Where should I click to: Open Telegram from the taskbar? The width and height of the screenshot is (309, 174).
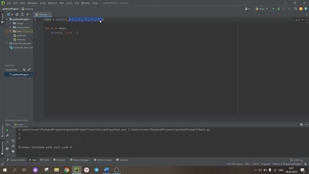pyautogui.click(x=97, y=170)
